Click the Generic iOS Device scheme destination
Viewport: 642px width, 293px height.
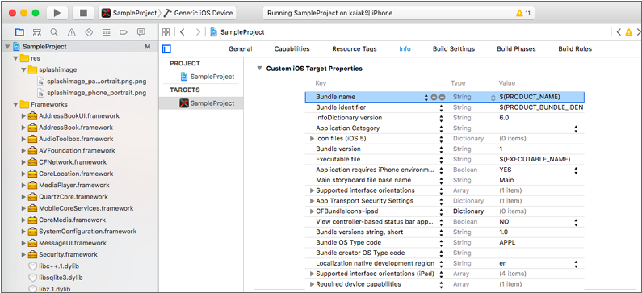pos(198,13)
